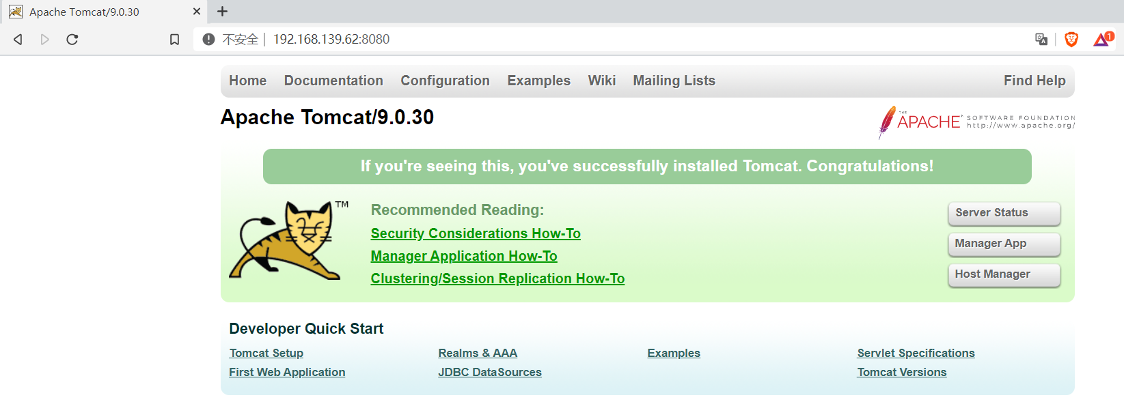Bookmark this page with the bookmark icon

click(x=175, y=40)
